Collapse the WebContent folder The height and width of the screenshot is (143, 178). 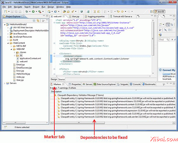coord(8,43)
